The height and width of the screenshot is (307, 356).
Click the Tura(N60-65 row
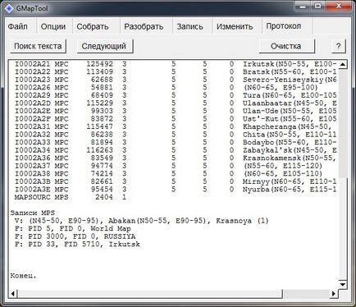coord(176,95)
